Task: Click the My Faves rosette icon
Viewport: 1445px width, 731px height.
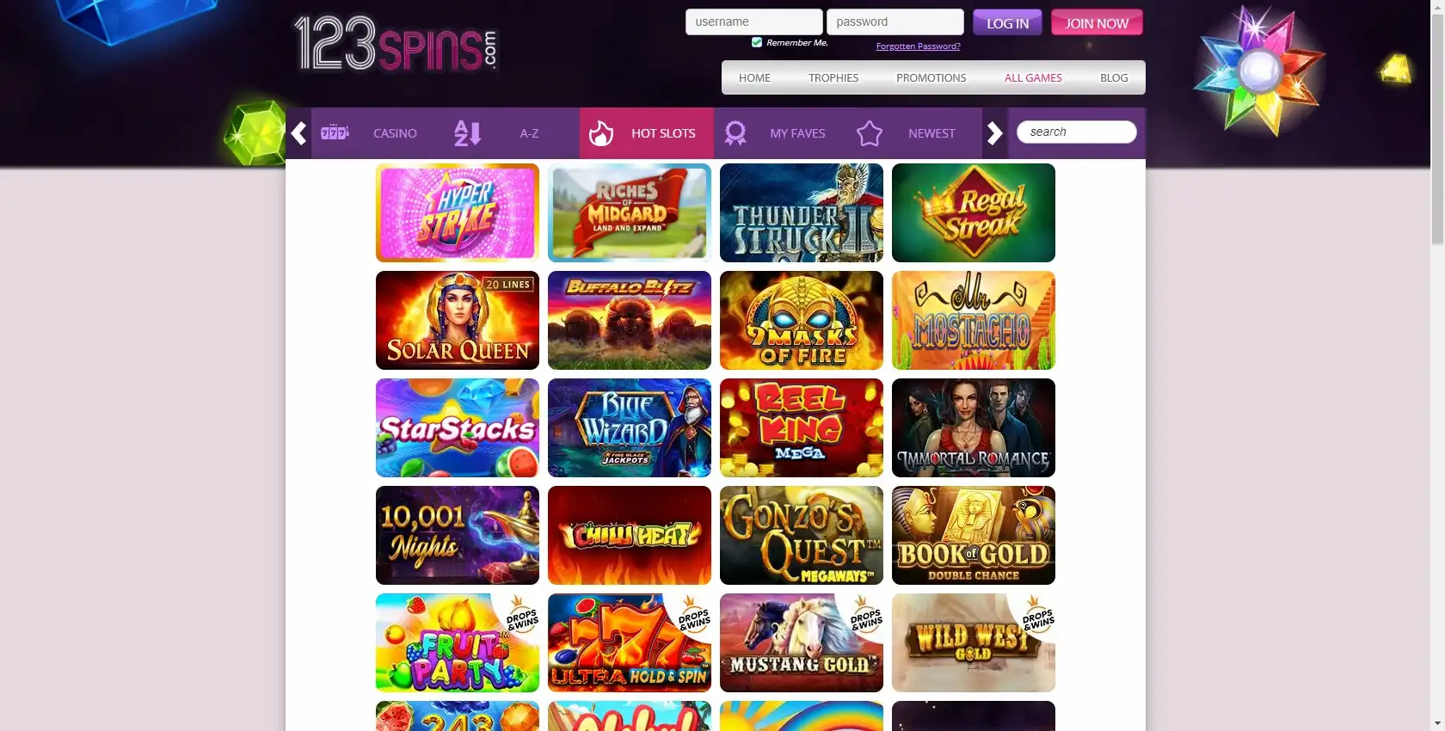Action: point(735,133)
